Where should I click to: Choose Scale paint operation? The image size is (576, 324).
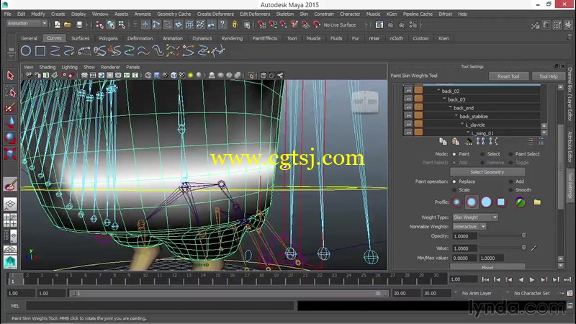coord(454,190)
